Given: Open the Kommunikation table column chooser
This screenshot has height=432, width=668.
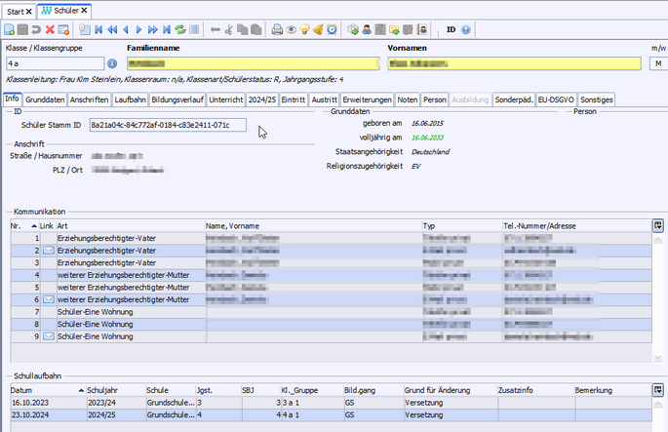Looking at the screenshot, I should click(658, 225).
